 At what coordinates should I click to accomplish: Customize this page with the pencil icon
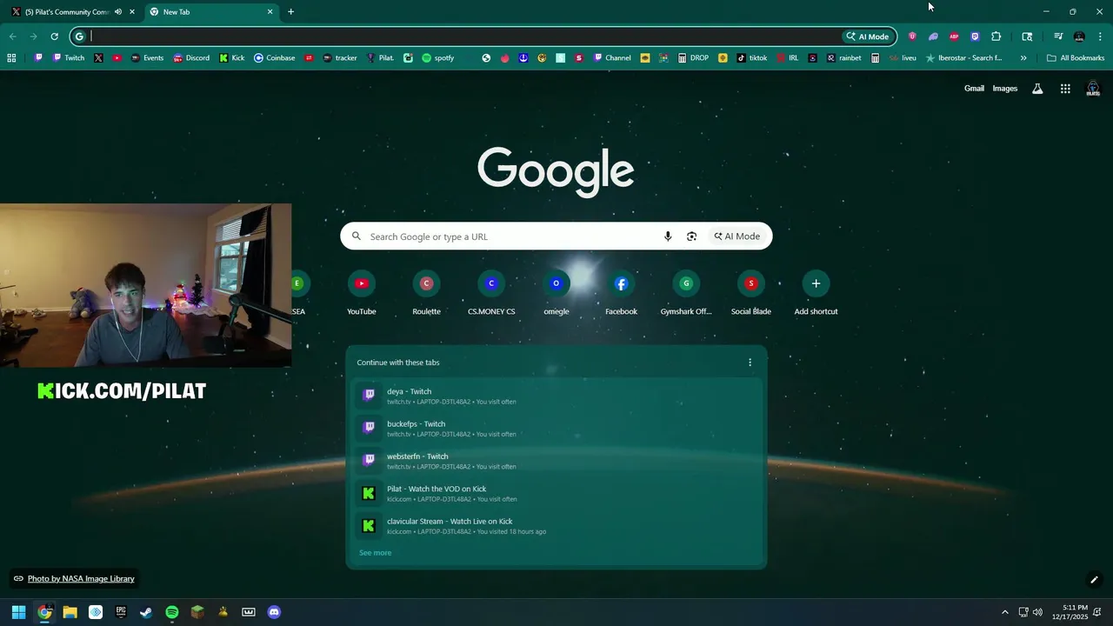tap(1094, 580)
